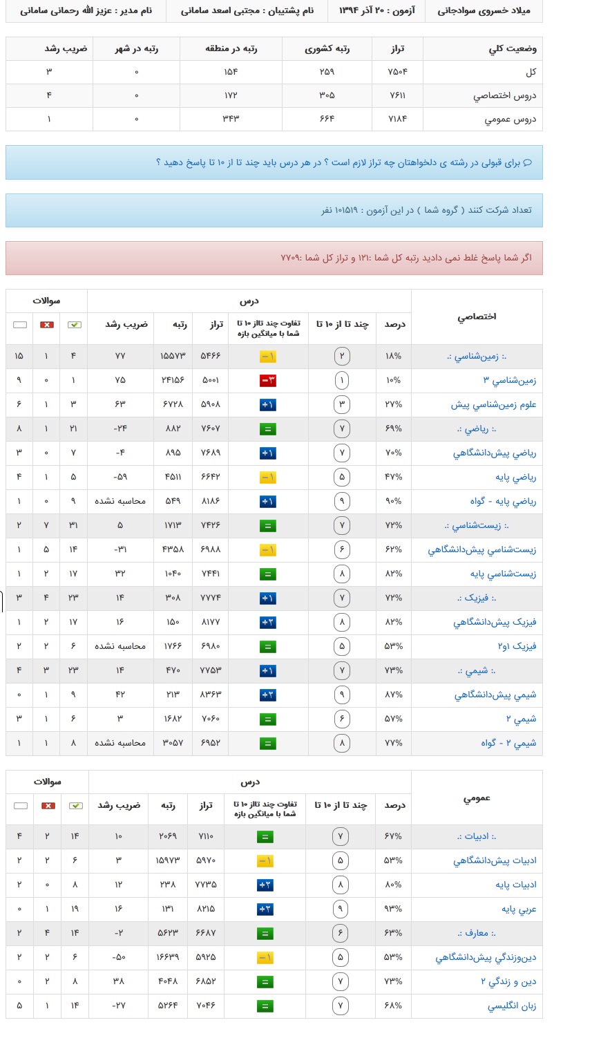Click the circled 1 score in زمين‌شناسي 3 row

(x=341, y=380)
